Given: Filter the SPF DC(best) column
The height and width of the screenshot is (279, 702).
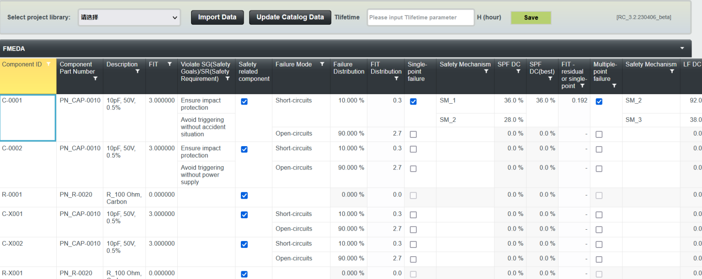Looking at the screenshot, I should tap(550, 79).
